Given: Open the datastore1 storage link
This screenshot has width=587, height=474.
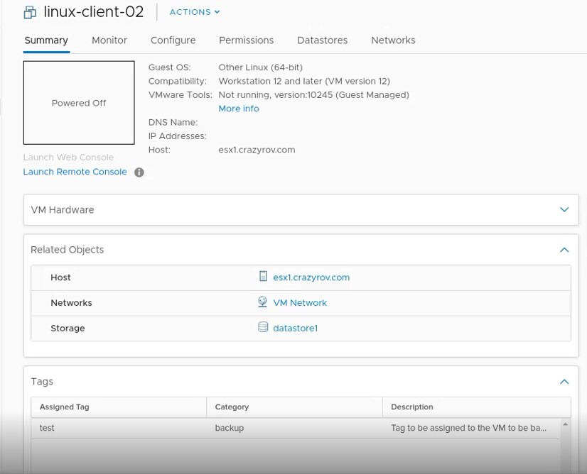Looking at the screenshot, I should [296, 329].
